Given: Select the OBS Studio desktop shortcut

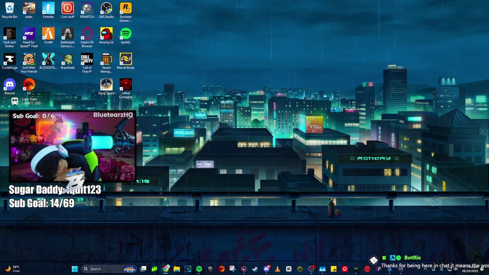Looking at the screenshot, I should [106, 10].
